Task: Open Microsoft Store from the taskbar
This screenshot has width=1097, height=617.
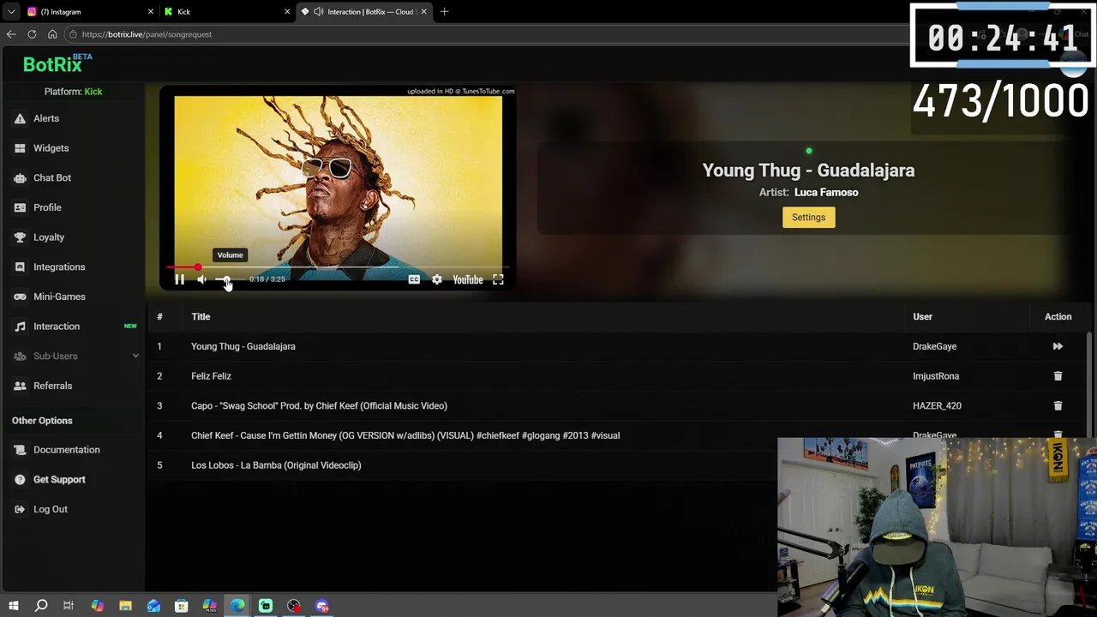Action: tap(182, 606)
